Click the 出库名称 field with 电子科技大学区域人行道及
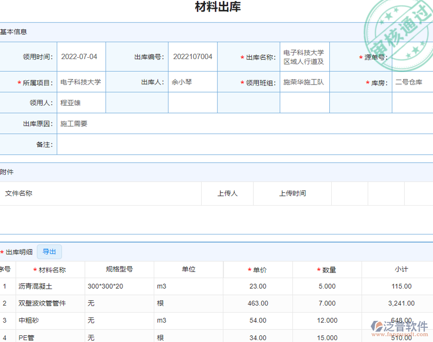Image resolution: width=433 pixels, height=342 pixels. (x=304, y=56)
